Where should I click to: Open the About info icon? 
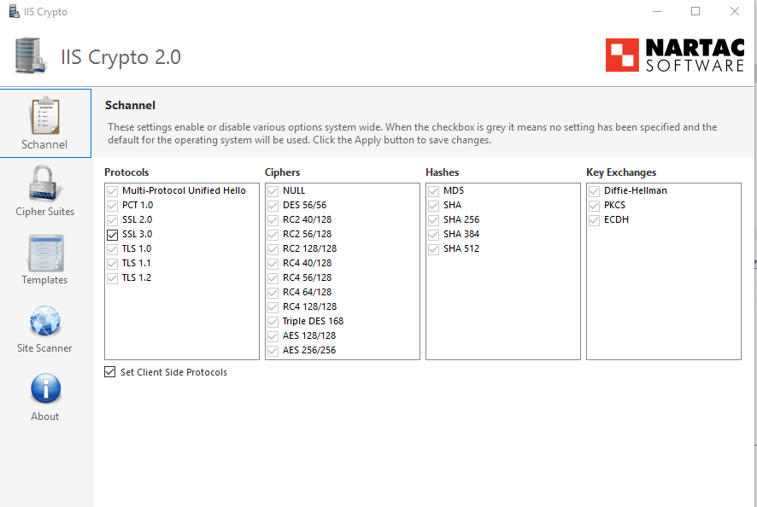(44, 388)
